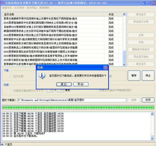This screenshot has height=146, width=156.
Task: Select row 2016春夏新款纯棉短袖t恤女装
Action: pos(62,56)
